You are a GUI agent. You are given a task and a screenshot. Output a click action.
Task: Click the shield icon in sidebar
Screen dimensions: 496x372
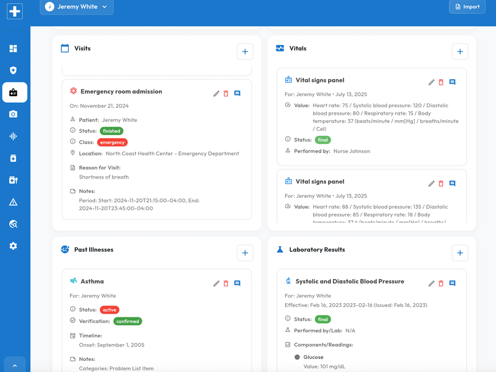click(14, 71)
